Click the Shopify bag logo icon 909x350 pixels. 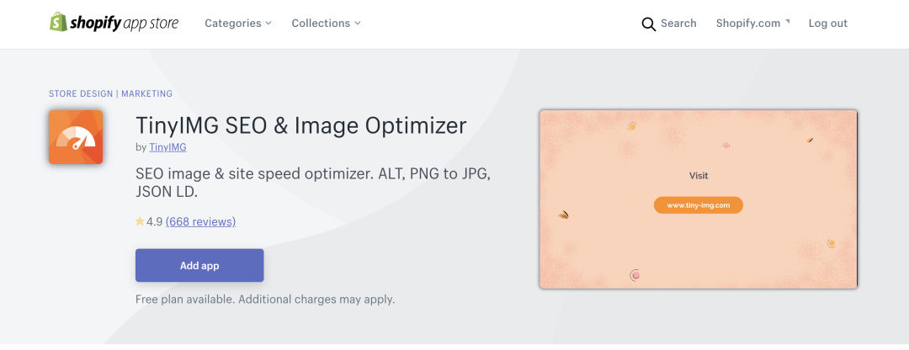point(58,23)
